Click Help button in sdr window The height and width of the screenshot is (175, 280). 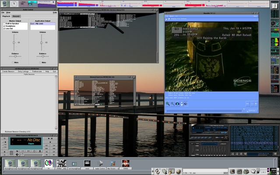click(47, 71)
